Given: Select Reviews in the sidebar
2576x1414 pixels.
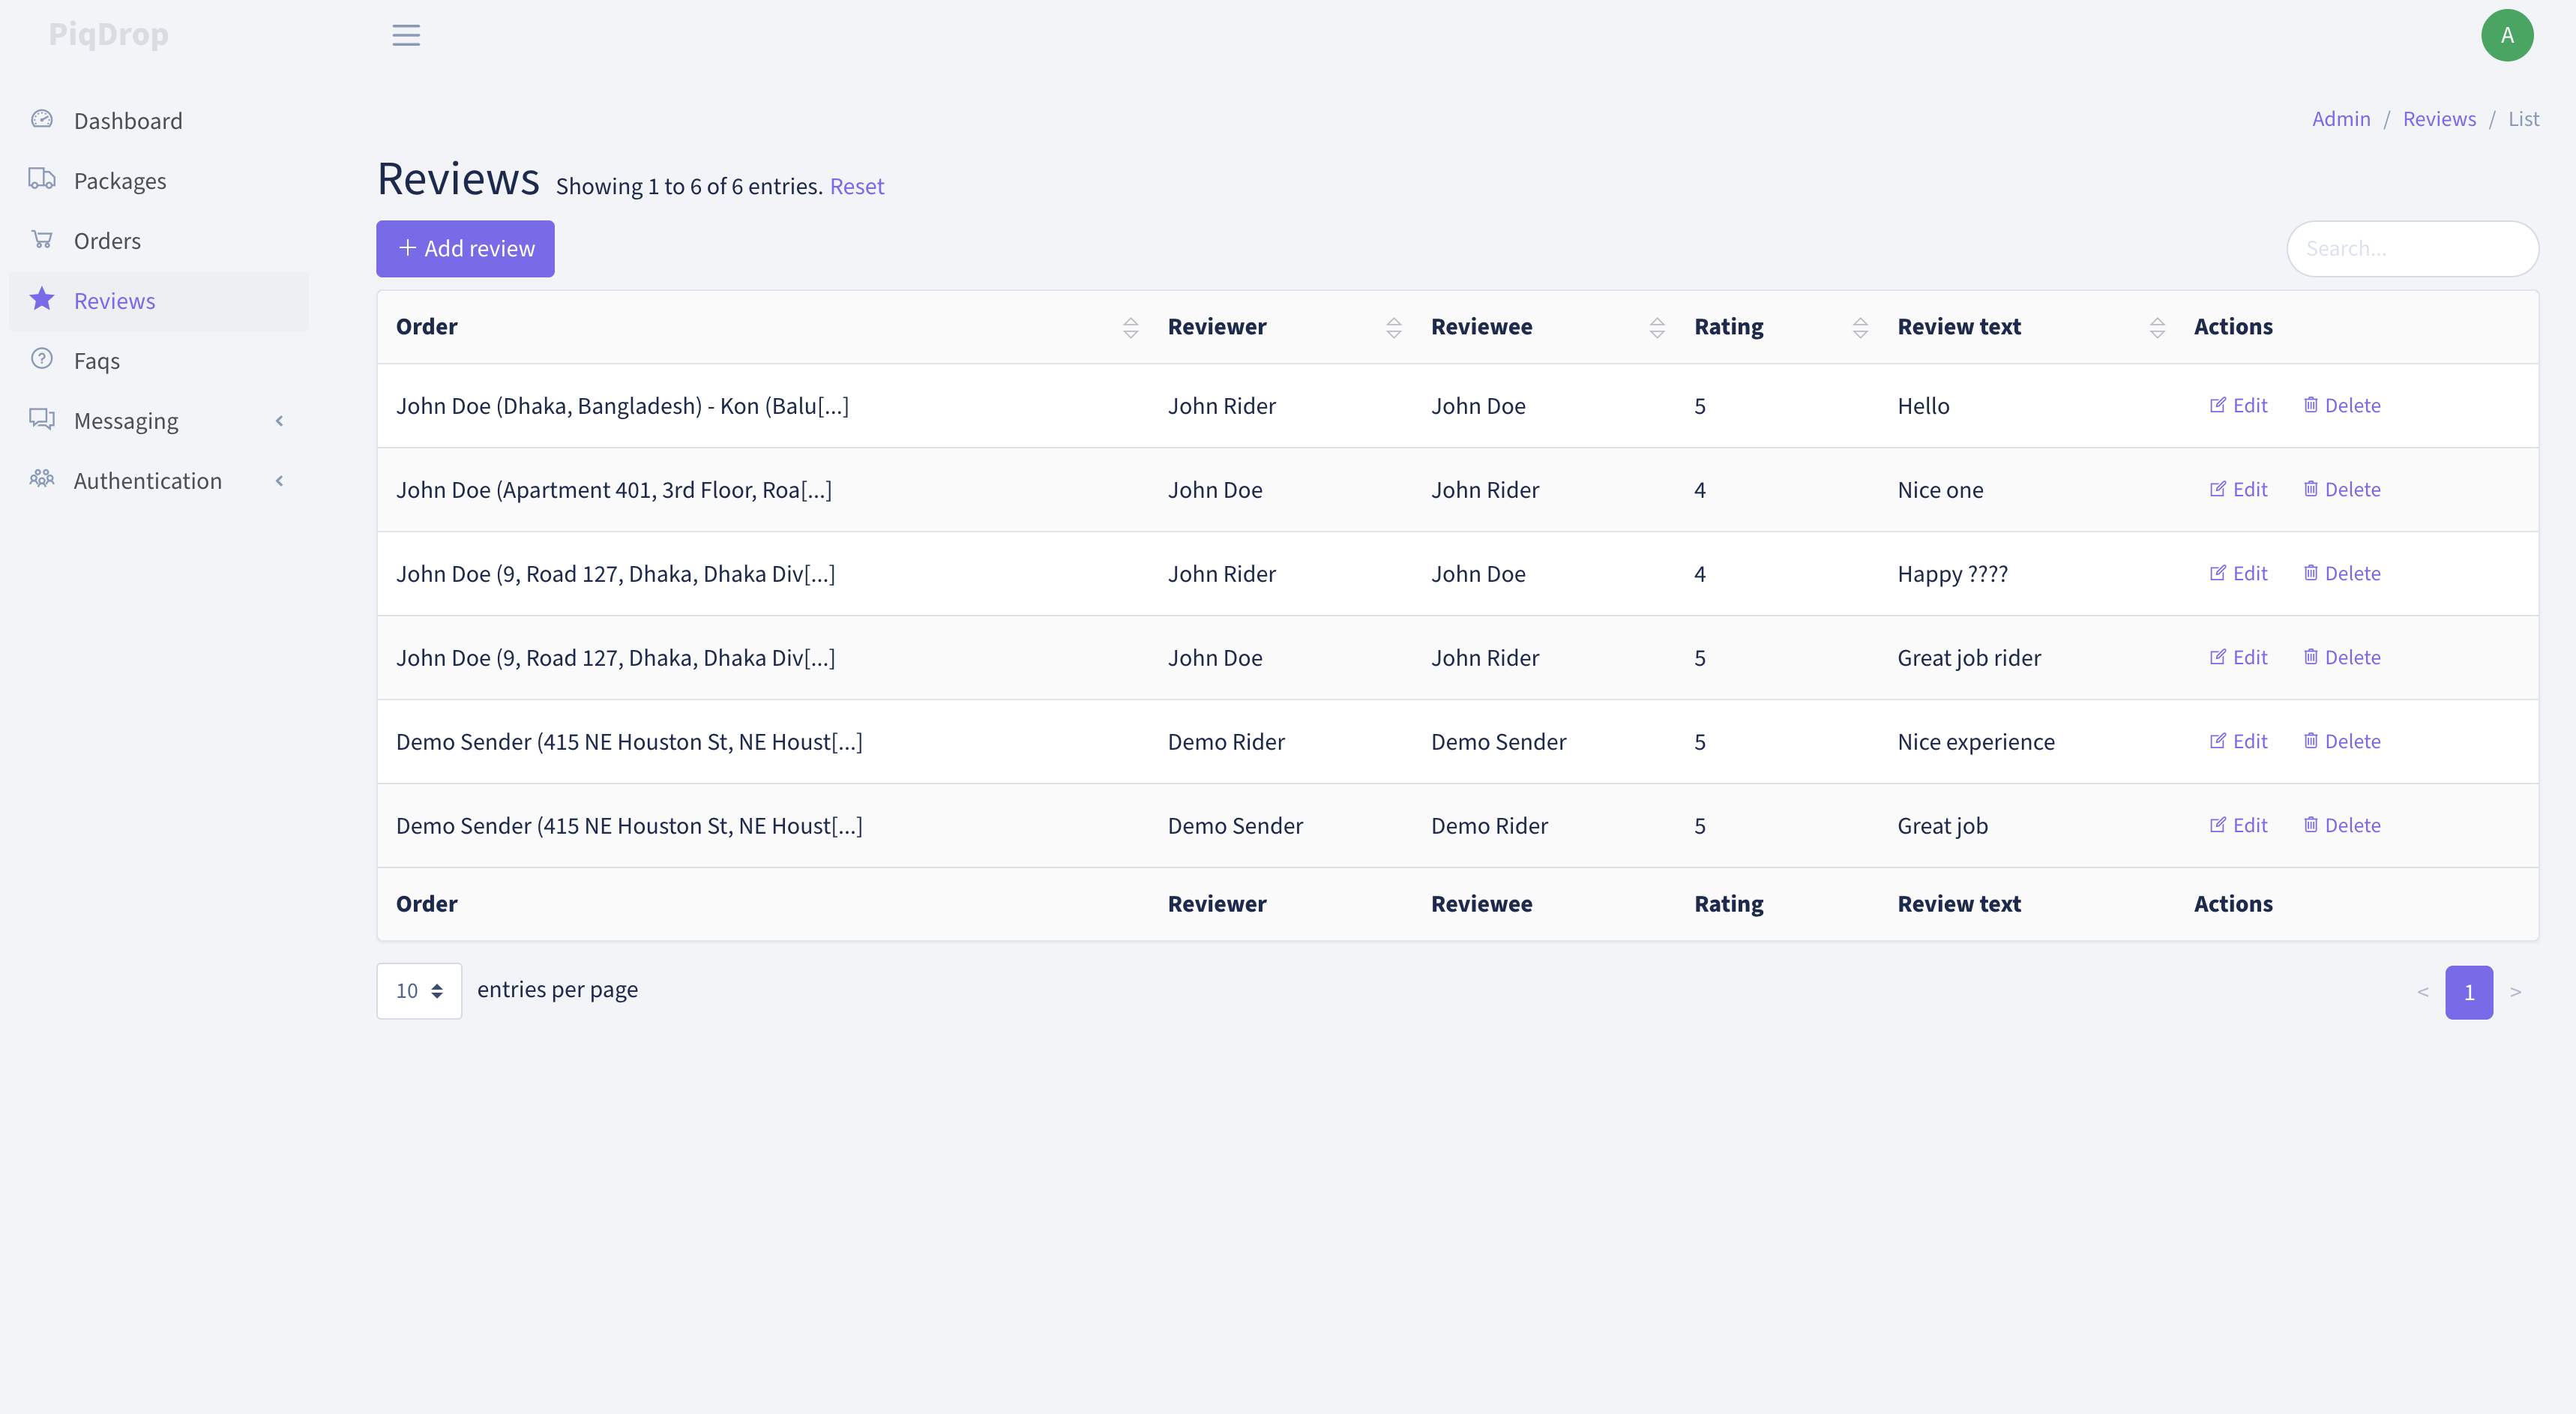Looking at the screenshot, I should (x=159, y=301).
